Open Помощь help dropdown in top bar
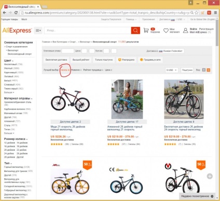 click(131, 19)
